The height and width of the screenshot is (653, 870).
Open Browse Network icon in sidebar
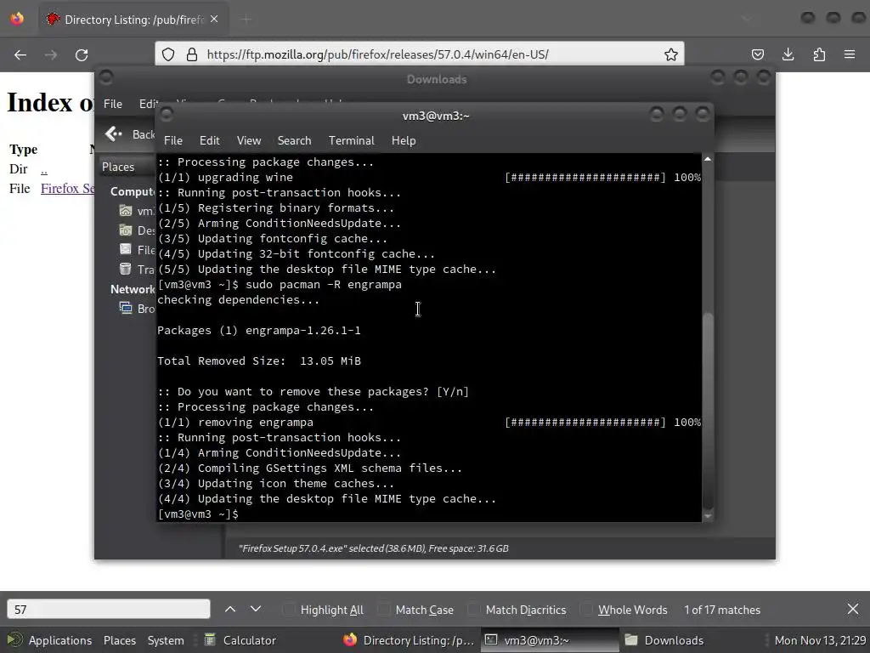pyautogui.click(x=126, y=308)
